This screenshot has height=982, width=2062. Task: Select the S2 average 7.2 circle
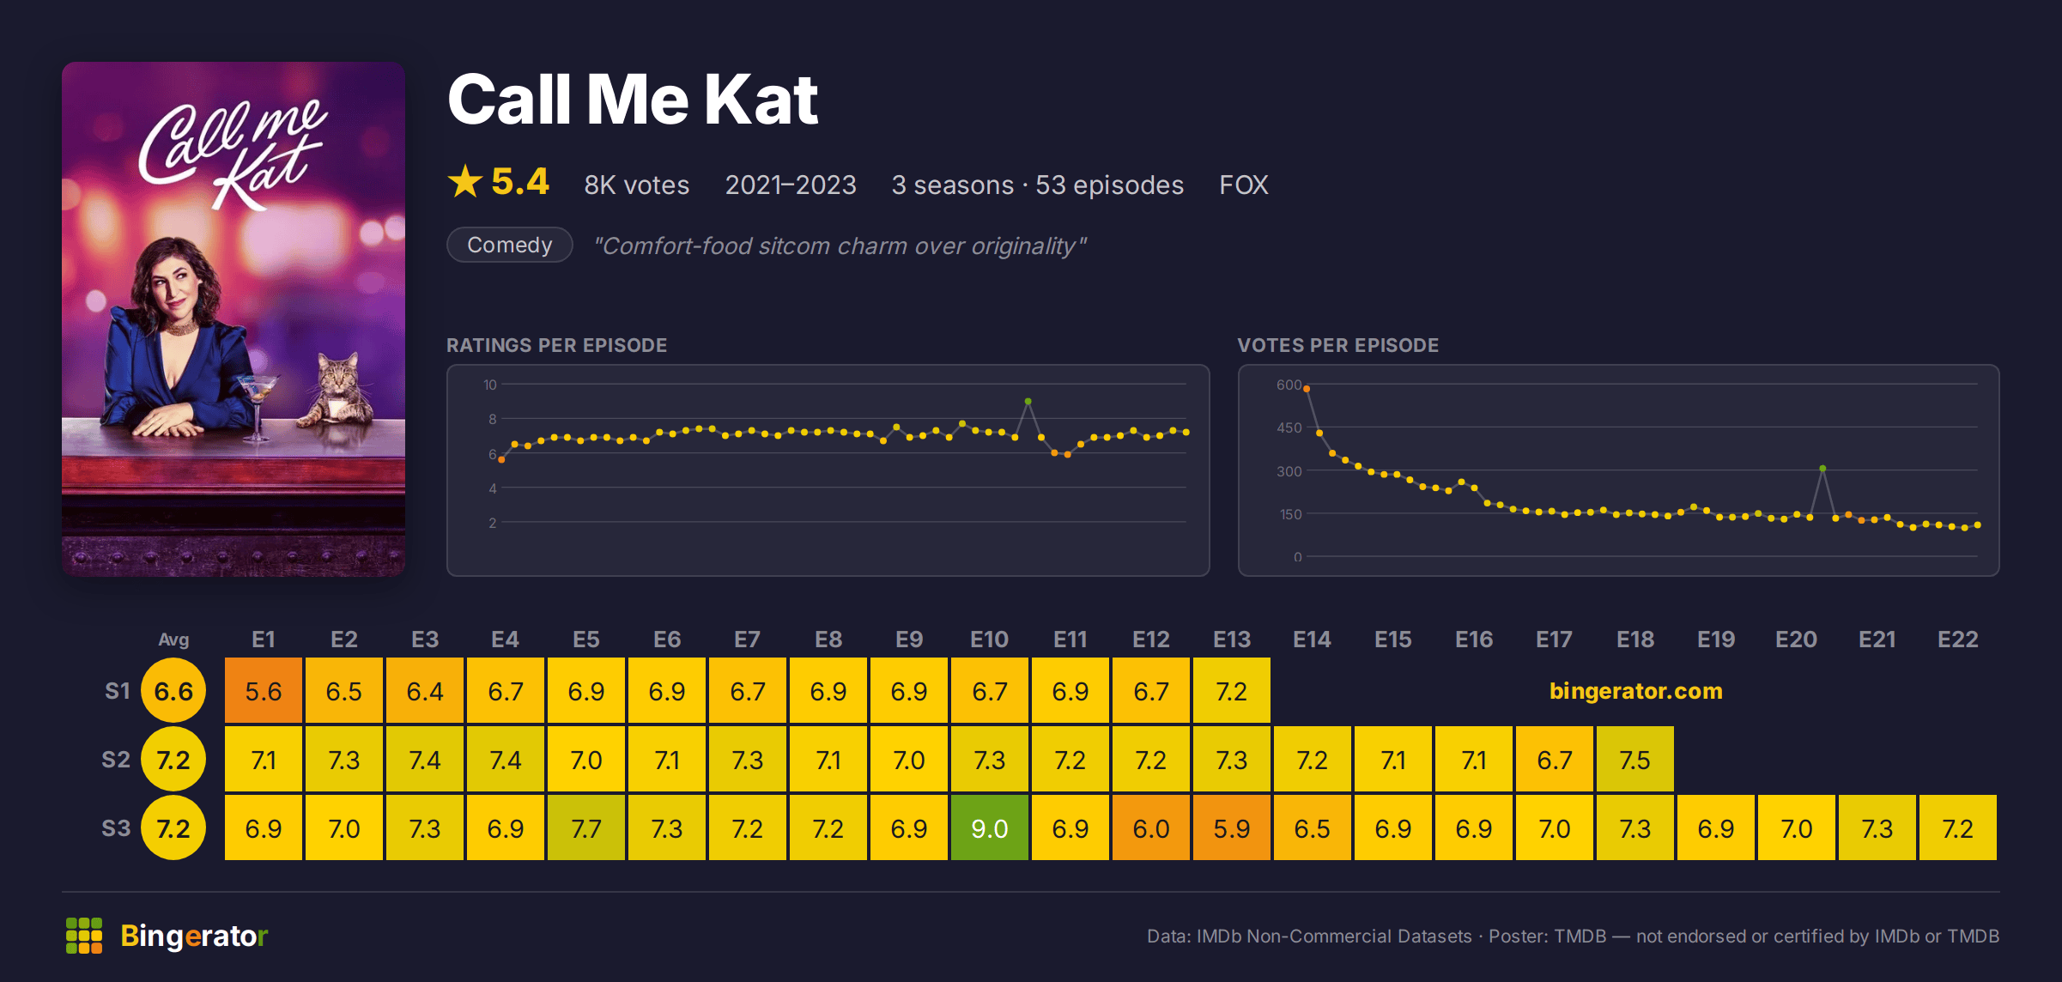pos(173,760)
